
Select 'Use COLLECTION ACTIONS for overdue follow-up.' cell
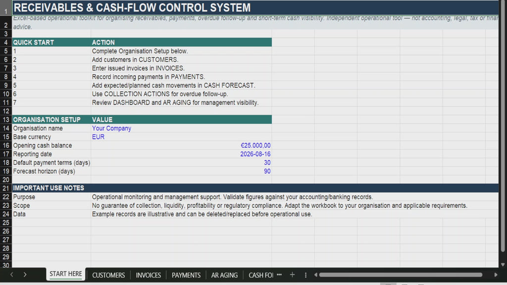181,94
